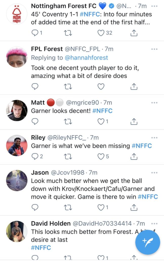Like FPL Forest's reply tweet
The height and width of the screenshot is (262, 164).
click(x=101, y=87)
